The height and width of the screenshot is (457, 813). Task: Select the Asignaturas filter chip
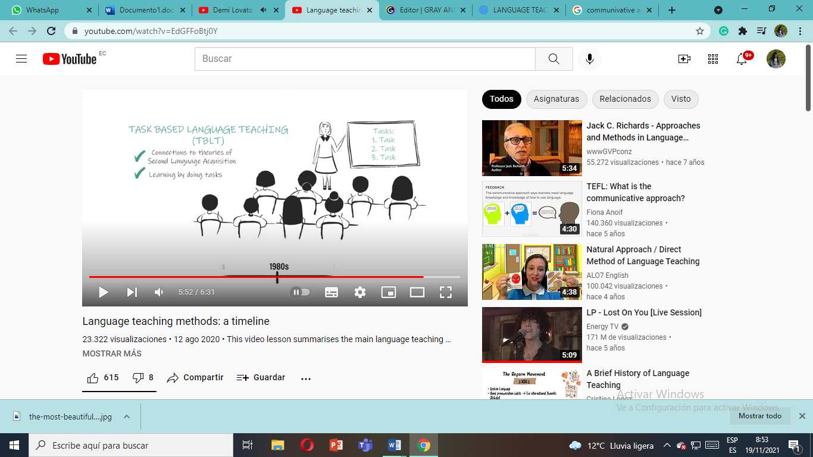tap(556, 99)
